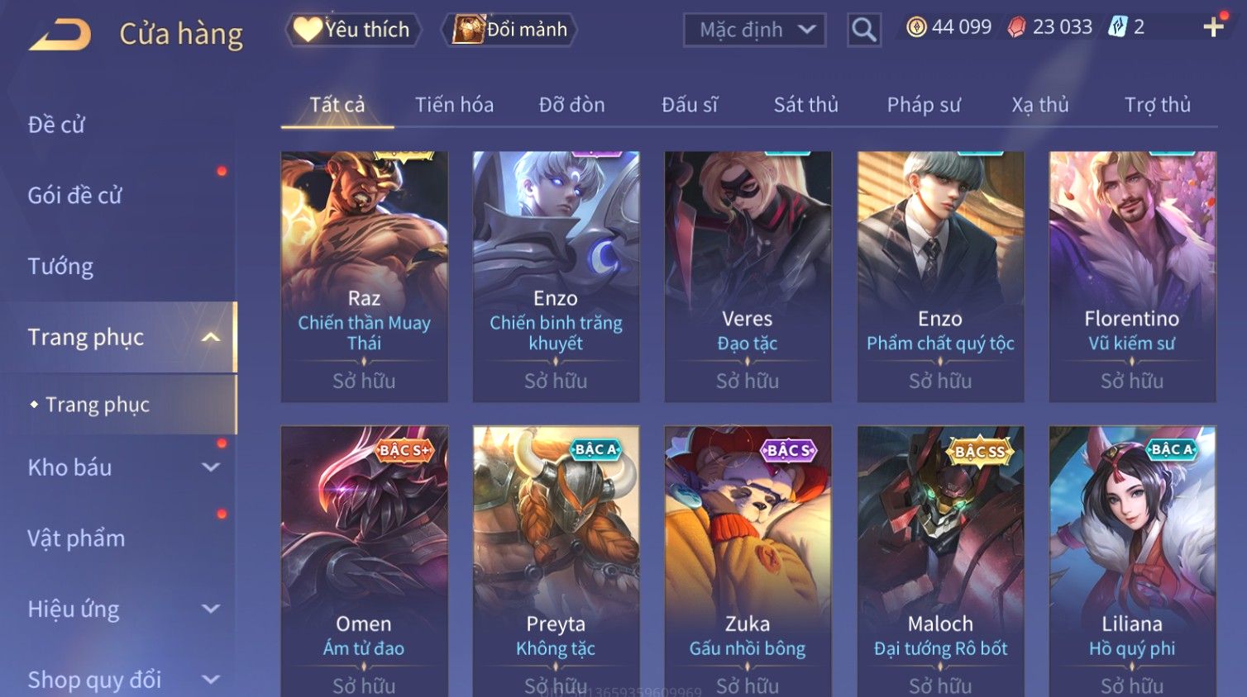Click the gold coin balance icon
This screenshot has width=1247, height=697.
pyautogui.click(x=916, y=27)
